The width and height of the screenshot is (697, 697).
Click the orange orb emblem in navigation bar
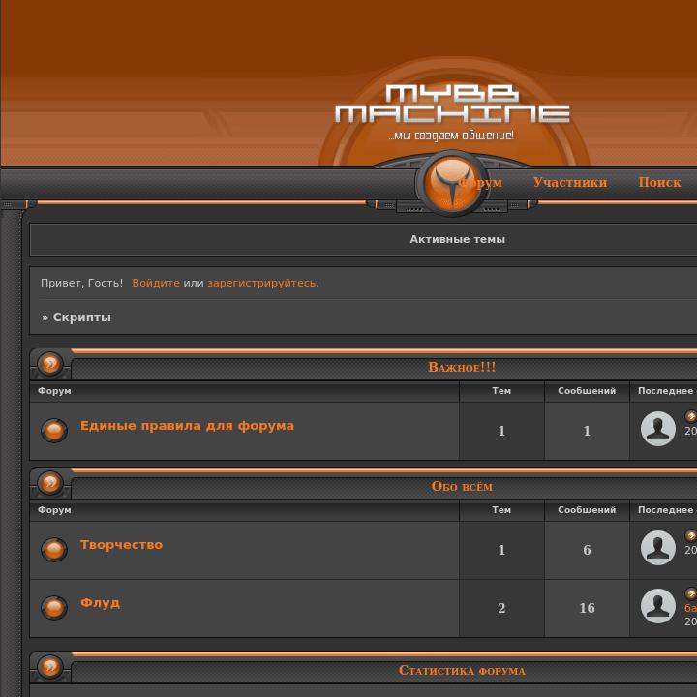pos(452,183)
